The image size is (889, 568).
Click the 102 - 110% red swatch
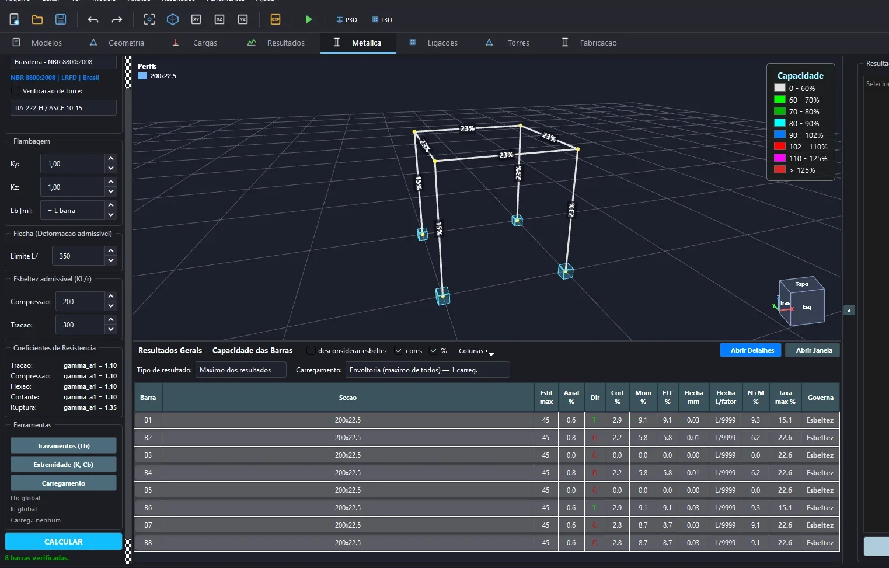[779, 147]
